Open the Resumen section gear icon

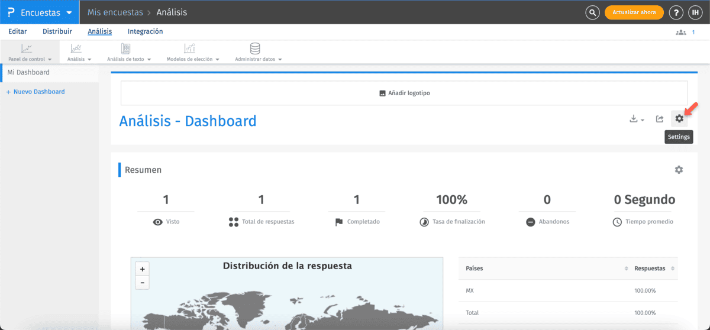(x=679, y=170)
